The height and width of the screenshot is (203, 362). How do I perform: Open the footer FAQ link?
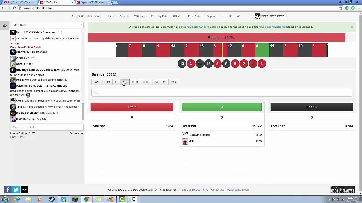pos(206,190)
